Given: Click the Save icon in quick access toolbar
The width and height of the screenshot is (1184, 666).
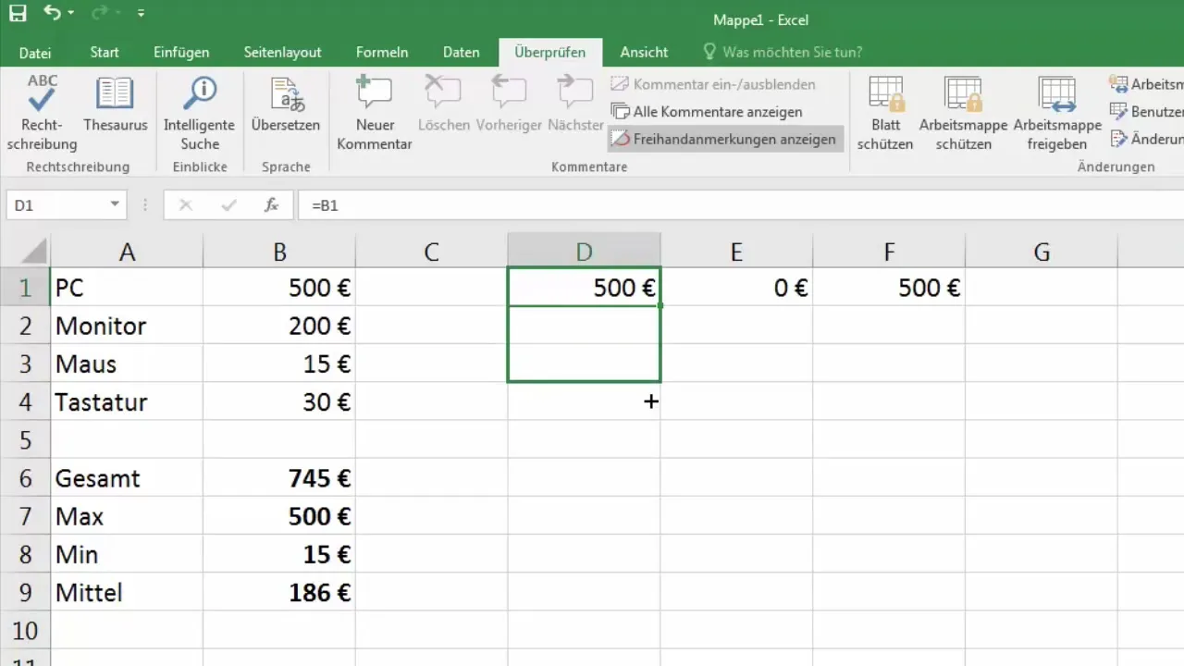Looking at the screenshot, I should pyautogui.click(x=18, y=13).
